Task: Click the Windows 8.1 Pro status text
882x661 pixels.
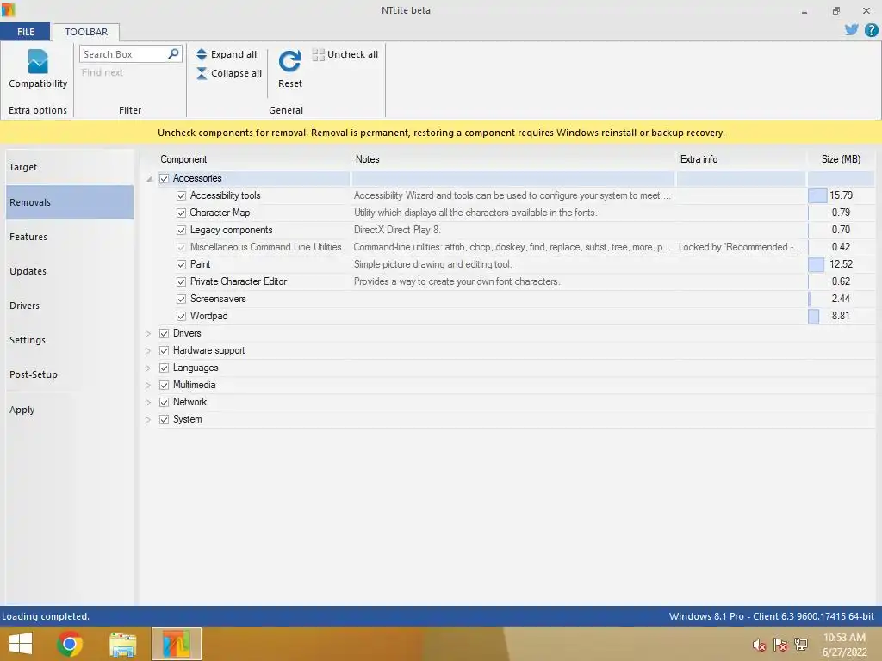Action: click(x=772, y=616)
